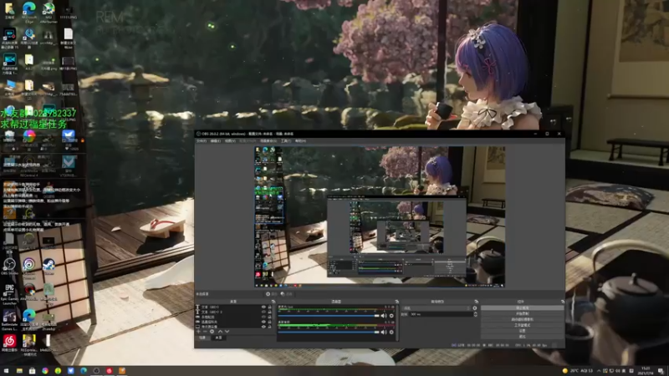Click the OBS preview canvas

[380, 216]
